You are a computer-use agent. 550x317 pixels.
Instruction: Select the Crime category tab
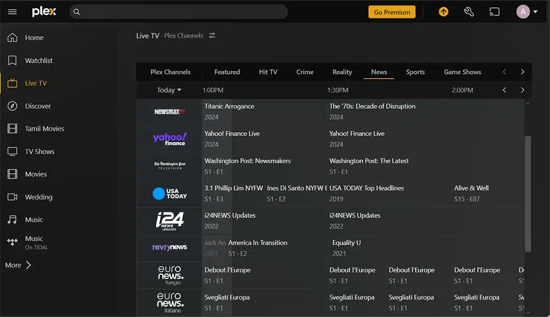point(305,72)
